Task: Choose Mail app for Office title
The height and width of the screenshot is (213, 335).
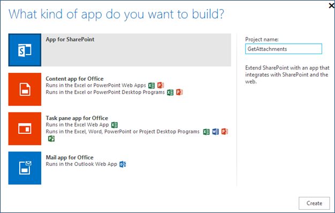Action: pyautogui.click(x=70, y=157)
